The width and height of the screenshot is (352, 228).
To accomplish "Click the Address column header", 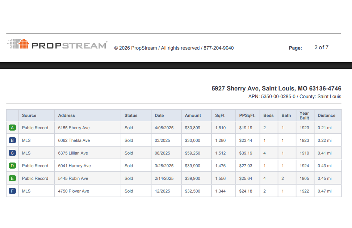I will 67,115.
